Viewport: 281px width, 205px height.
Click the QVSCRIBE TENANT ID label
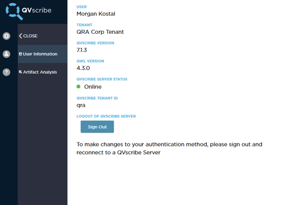[x=97, y=98]
